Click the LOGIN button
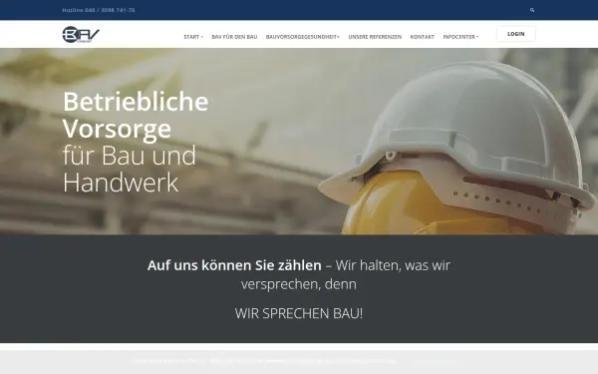 [x=516, y=34]
